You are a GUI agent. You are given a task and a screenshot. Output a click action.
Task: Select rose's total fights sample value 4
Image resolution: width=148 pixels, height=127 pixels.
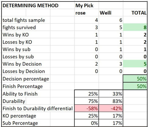[x=87, y=20]
